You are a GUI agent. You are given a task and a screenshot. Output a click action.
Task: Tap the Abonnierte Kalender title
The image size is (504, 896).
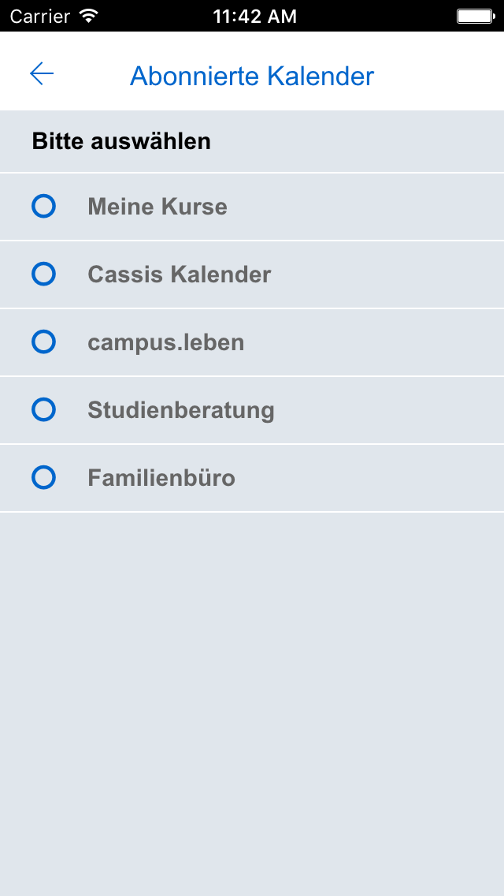pyautogui.click(x=252, y=76)
